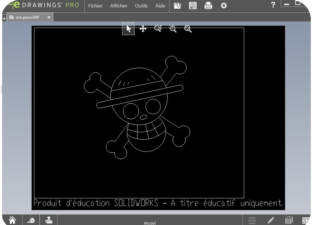Click the Help question mark icon
Viewport: 312px width, 225px height.
(x=273, y=5)
